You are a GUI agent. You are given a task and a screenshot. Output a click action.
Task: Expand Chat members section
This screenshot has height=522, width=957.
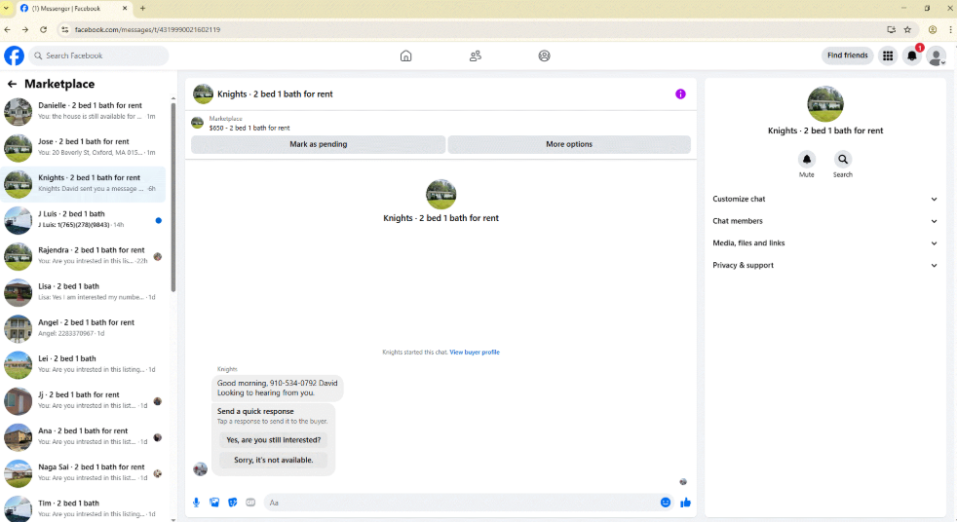click(825, 221)
